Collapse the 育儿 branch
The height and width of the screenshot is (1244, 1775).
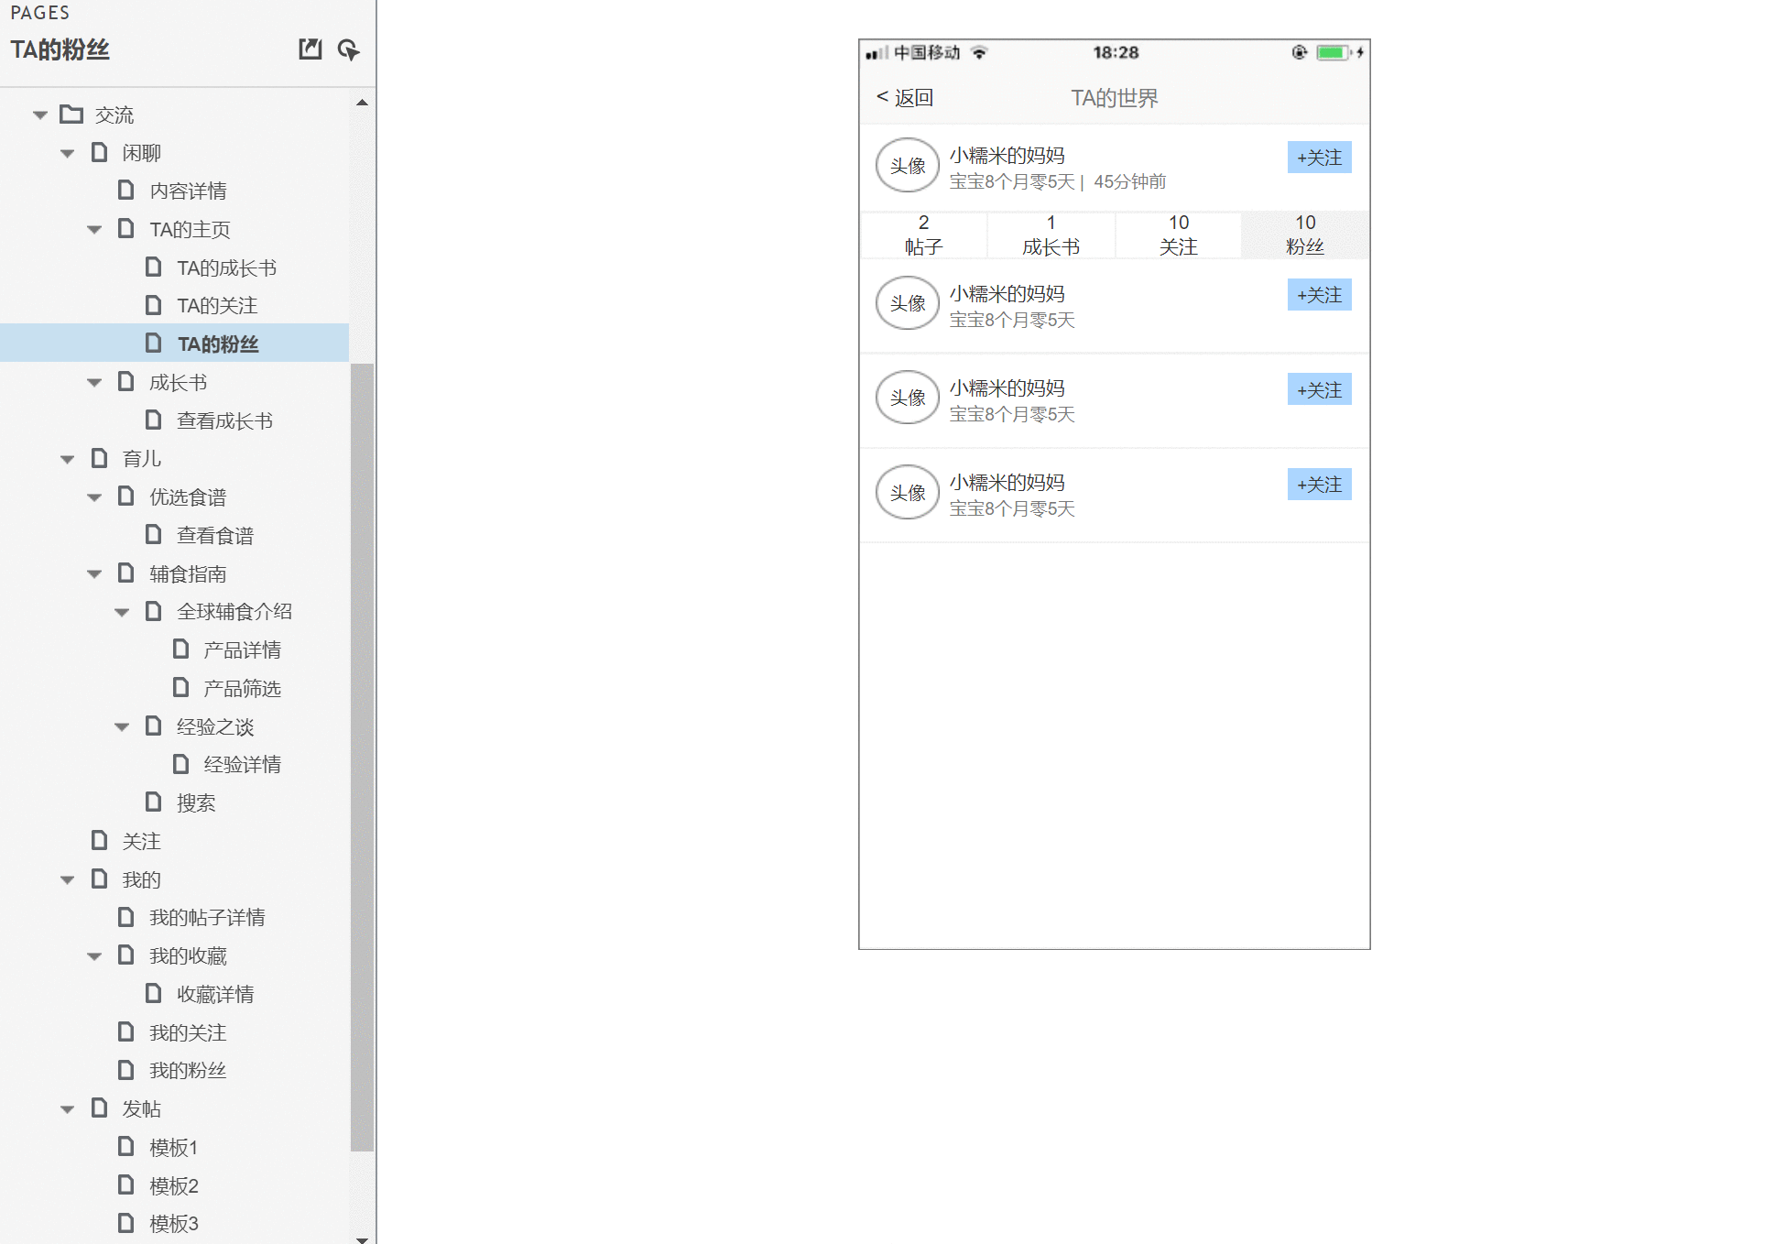tap(68, 460)
